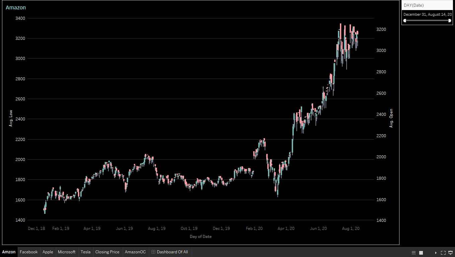
Task: Click the Amazon chart title
Action: pyautogui.click(x=16, y=7)
